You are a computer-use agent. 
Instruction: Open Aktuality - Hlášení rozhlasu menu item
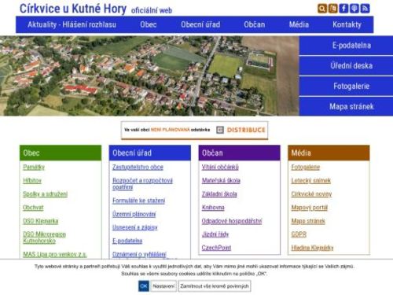(x=72, y=24)
